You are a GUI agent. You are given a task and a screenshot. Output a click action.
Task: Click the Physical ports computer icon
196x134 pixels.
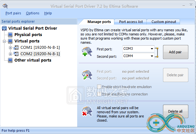10,35
